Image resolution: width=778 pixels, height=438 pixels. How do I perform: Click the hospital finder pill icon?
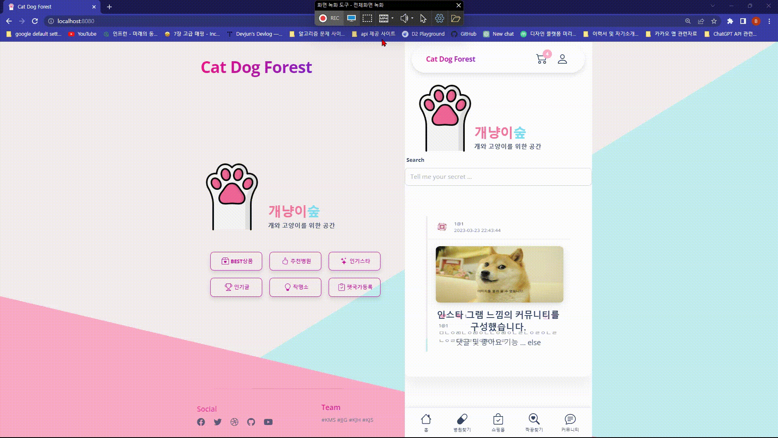462,419
